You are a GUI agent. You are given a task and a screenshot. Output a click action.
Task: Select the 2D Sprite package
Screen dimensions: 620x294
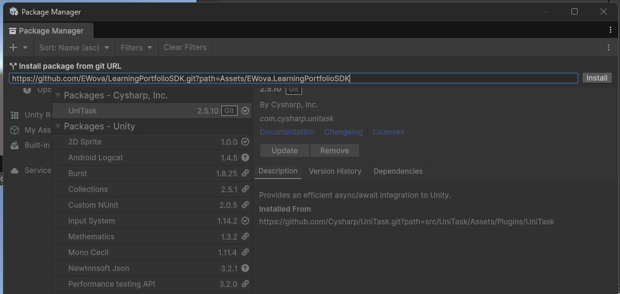[152, 142]
